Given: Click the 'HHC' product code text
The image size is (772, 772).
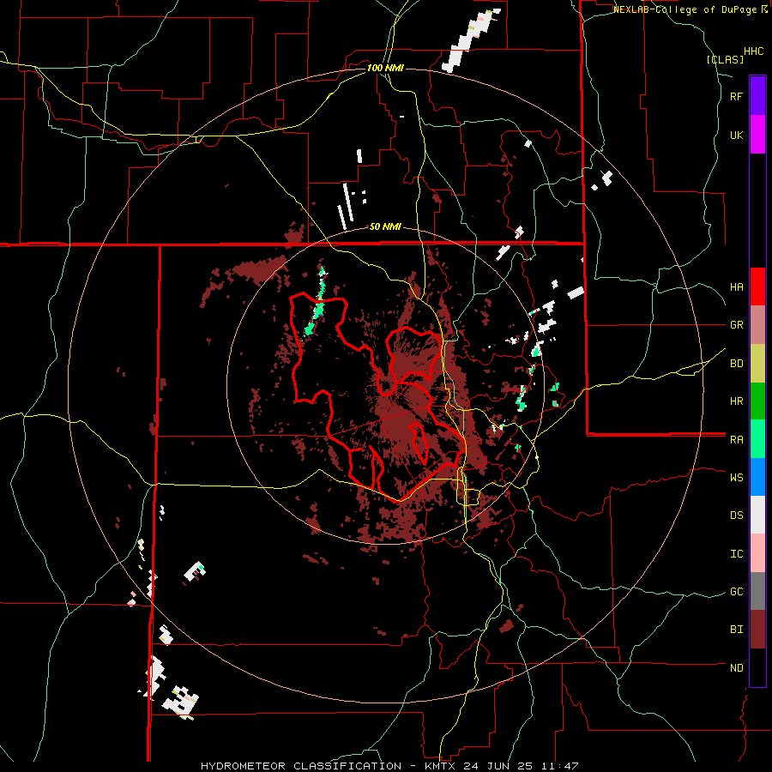Looking at the screenshot, I should [753, 51].
